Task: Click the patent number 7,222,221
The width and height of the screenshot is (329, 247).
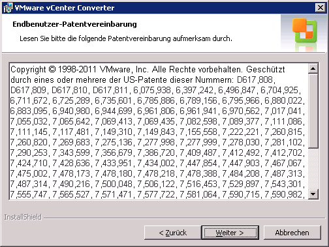Action: (241, 132)
